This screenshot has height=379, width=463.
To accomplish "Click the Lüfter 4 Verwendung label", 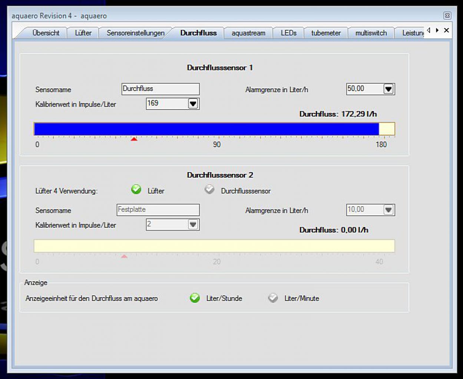I will [x=66, y=191].
